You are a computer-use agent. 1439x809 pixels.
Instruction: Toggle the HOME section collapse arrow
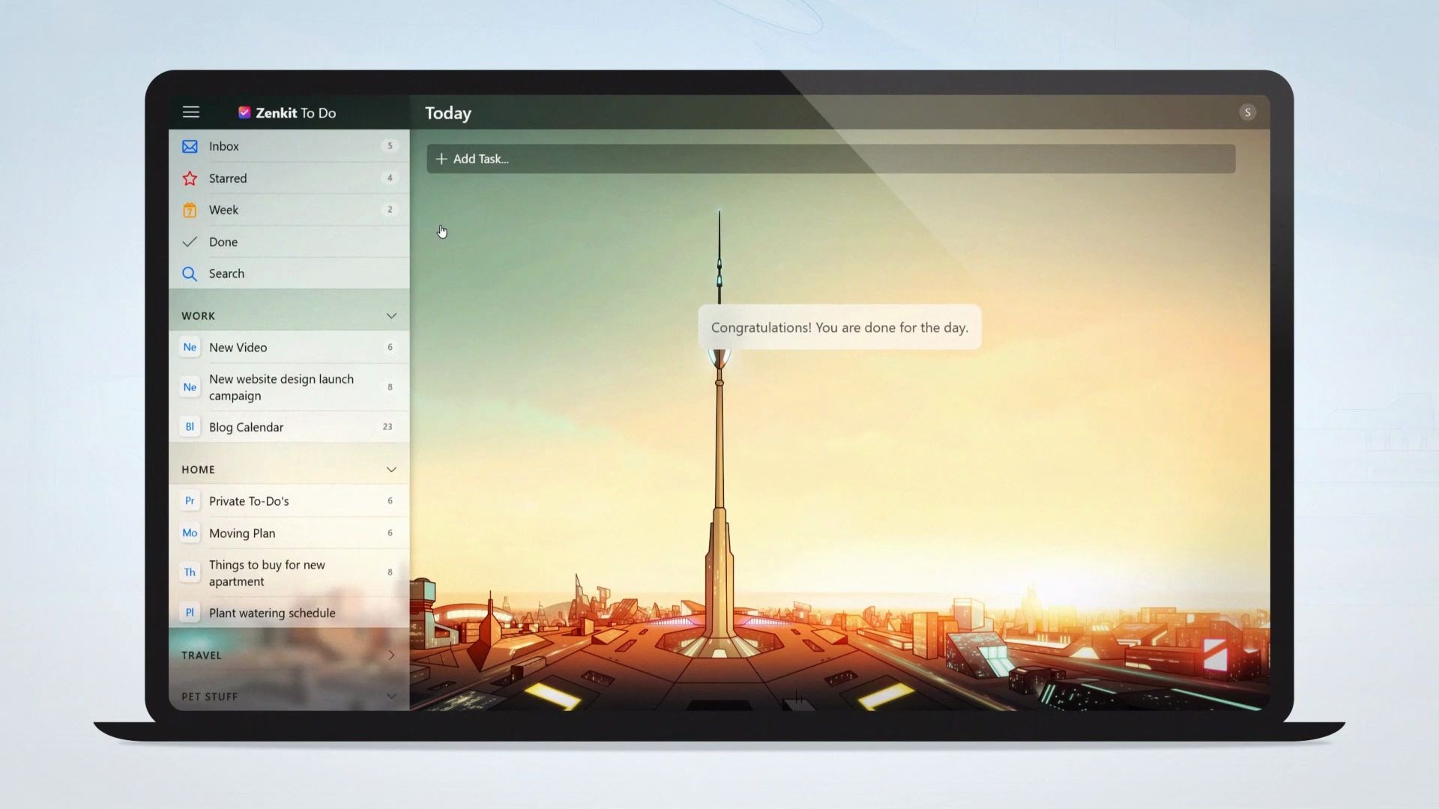tap(391, 469)
